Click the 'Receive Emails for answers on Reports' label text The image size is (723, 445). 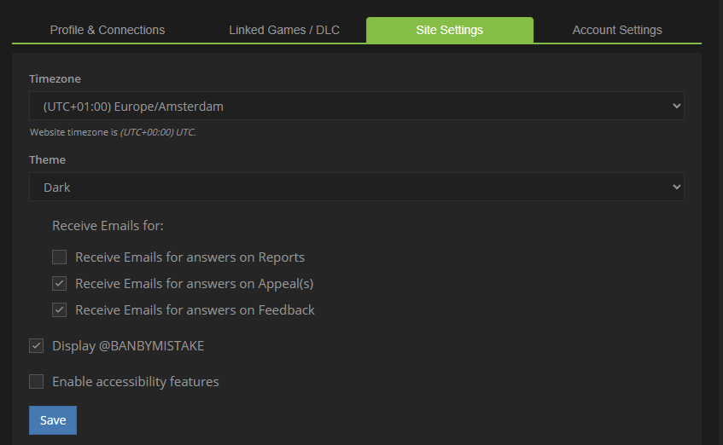pyautogui.click(x=189, y=257)
